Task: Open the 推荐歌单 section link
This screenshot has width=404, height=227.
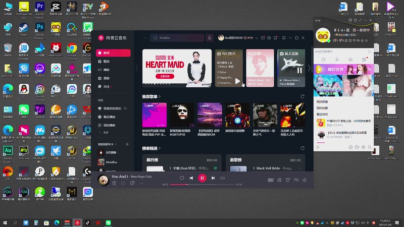Action: click(x=151, y=96)
